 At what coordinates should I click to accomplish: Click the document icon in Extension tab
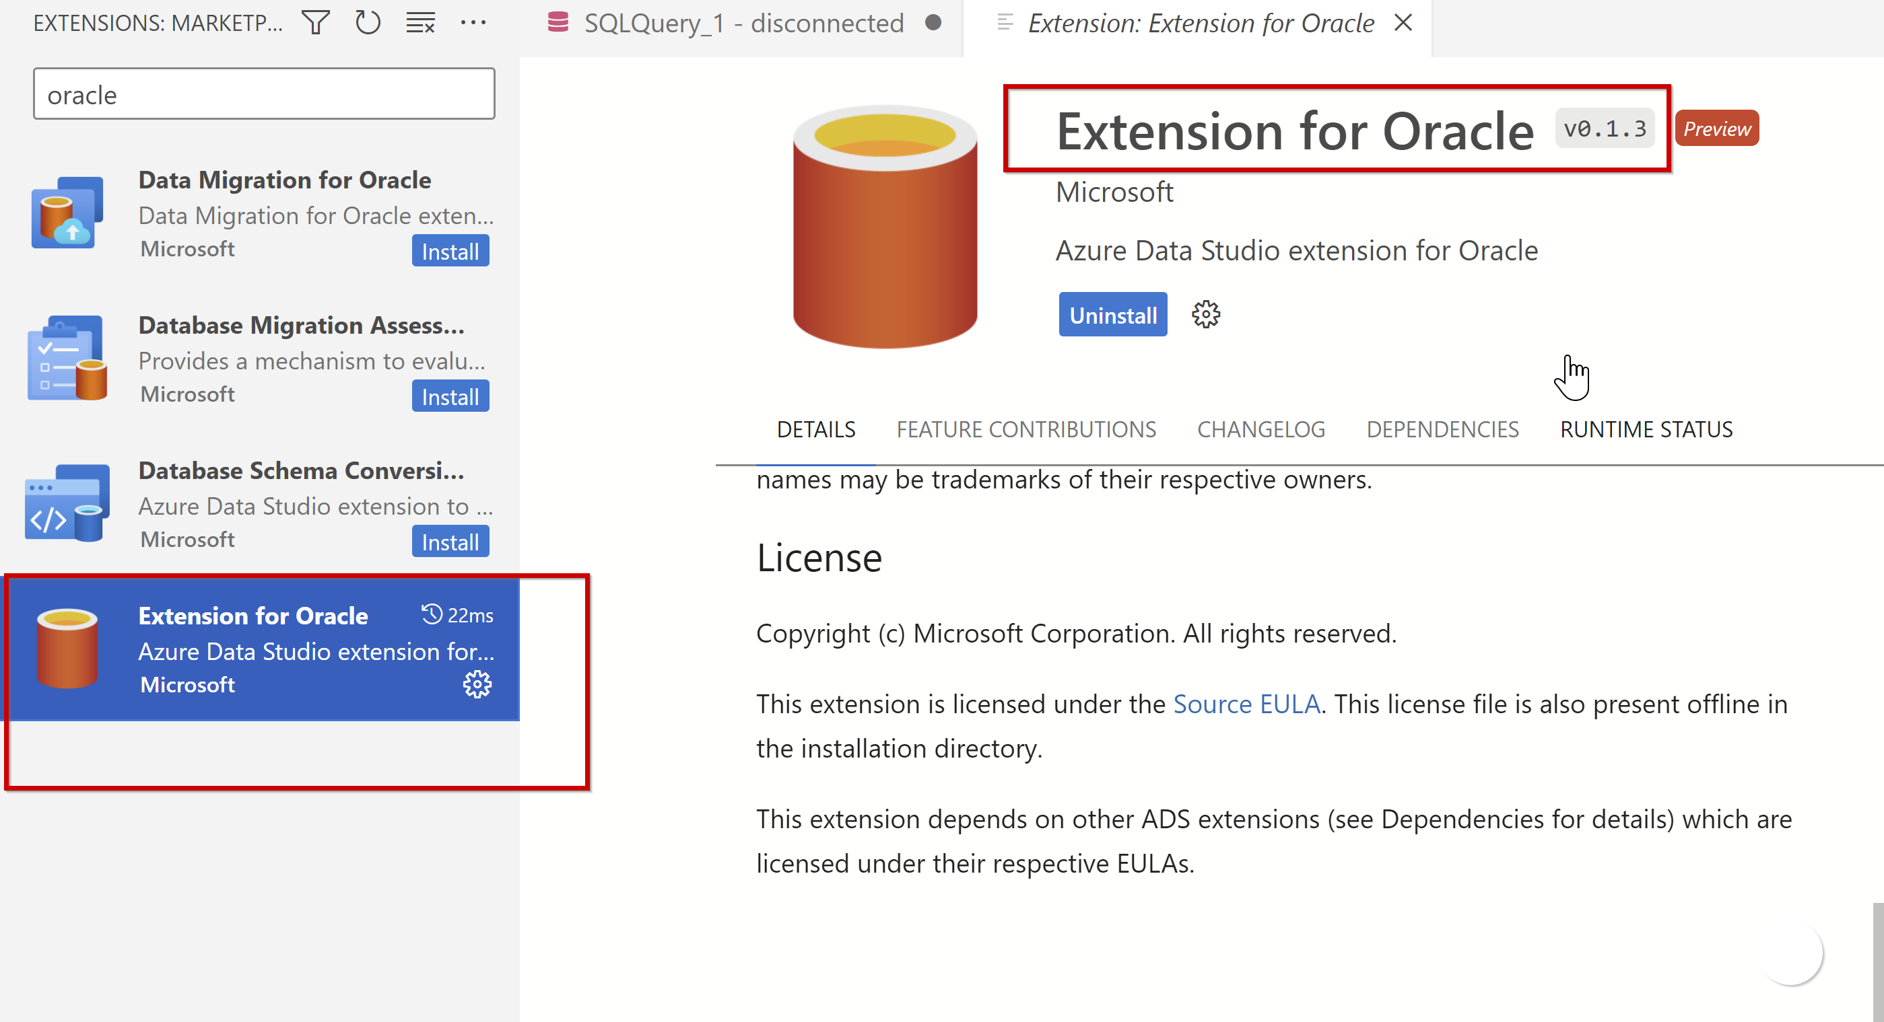pos(1005,23)
